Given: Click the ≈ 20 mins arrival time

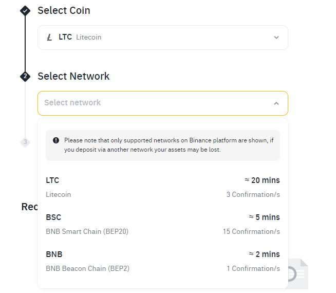Looking at the screenshot, I should [x=262, y=180].
